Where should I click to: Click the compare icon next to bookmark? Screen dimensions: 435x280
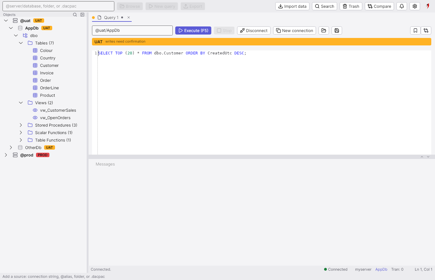click(x=426, y=30)
